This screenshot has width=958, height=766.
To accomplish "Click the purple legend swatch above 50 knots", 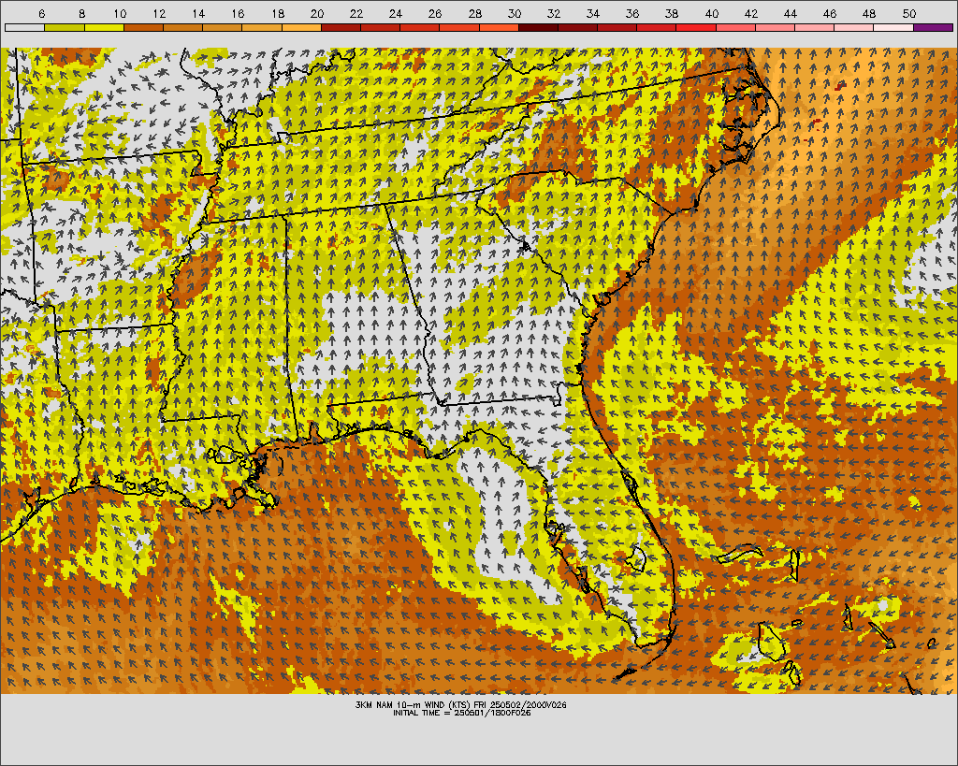I will pyautogui.click(x=934, y=27).
